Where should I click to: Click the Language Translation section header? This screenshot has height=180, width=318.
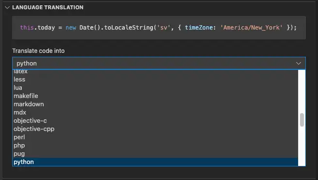coord(48,7)
